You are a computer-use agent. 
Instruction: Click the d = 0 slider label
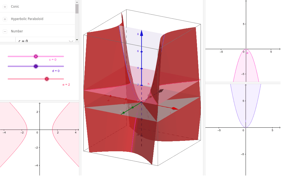coord(56,71)
